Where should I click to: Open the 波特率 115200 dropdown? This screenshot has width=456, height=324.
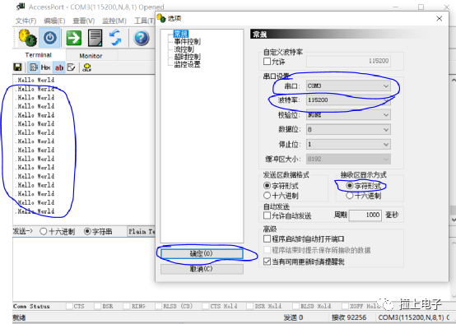pyautogui.click(x=348, y=100)
